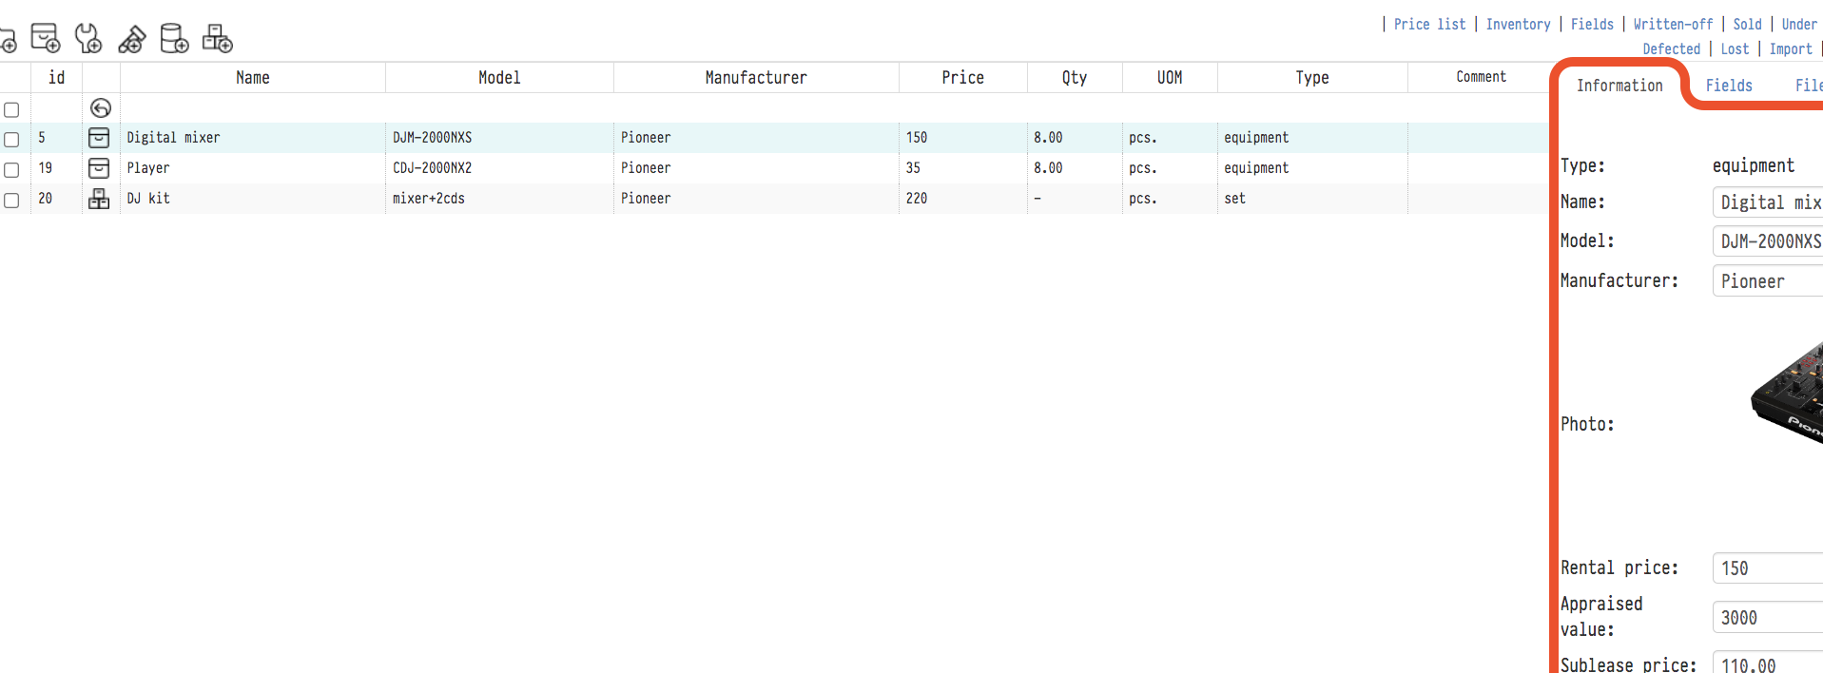Image resolution: width=1823 pixels, height=673 pixels.
Task: Click the Rental price input field
Action: click(x=1767, y=568)
